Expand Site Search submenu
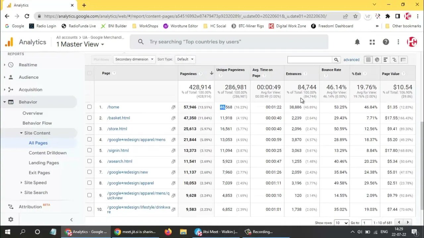Screen dimensions: 424x238 tap(22, 192)
